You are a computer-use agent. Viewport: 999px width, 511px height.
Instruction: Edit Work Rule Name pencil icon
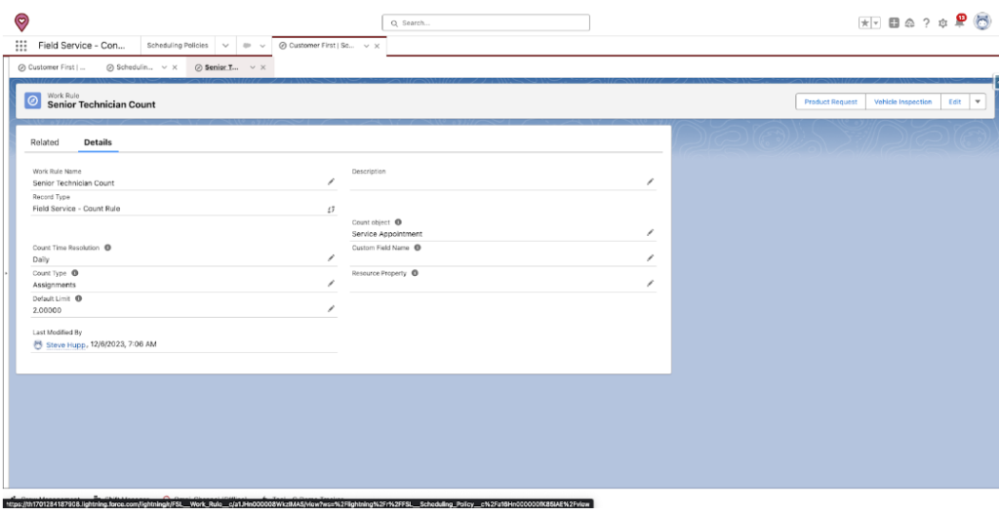331,181
